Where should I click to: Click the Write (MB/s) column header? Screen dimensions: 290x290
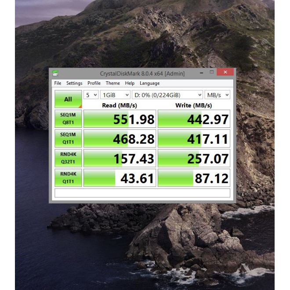click(194, 105)
